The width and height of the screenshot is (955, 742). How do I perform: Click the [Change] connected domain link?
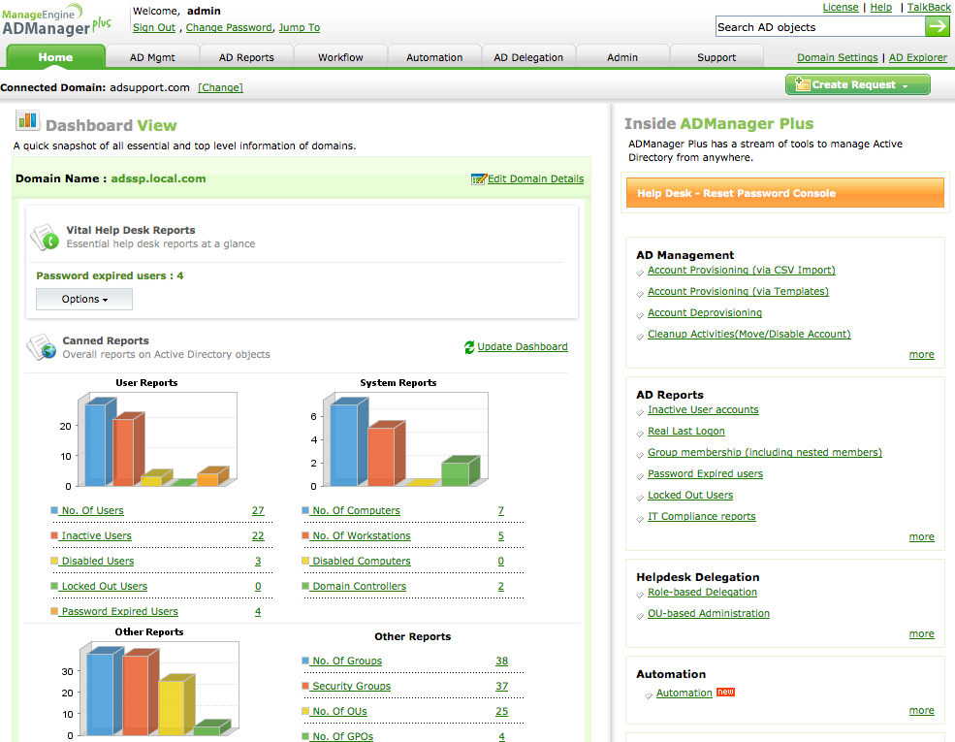[x=220, y=87]
